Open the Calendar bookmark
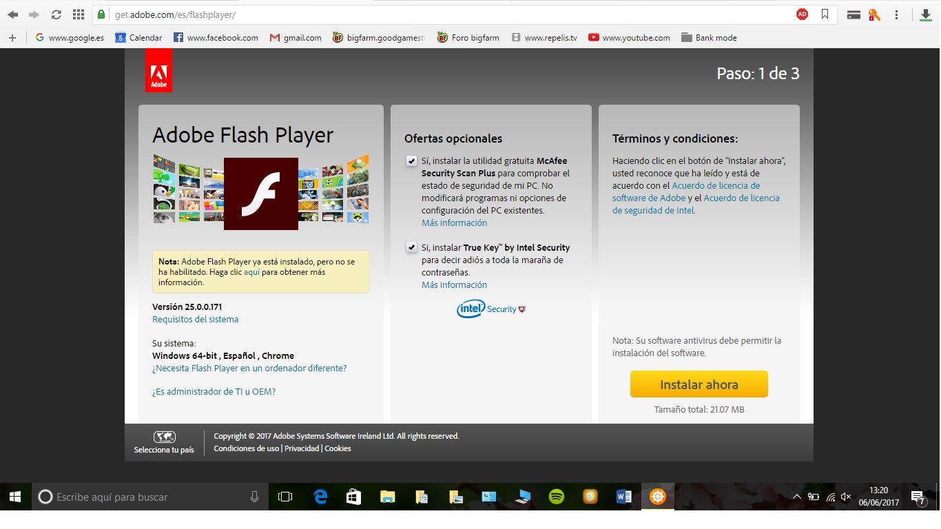This screenshot has height=529, width=941. click(x=138, y=38)
